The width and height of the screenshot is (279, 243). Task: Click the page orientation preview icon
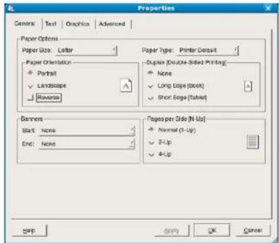pos(126,85)
